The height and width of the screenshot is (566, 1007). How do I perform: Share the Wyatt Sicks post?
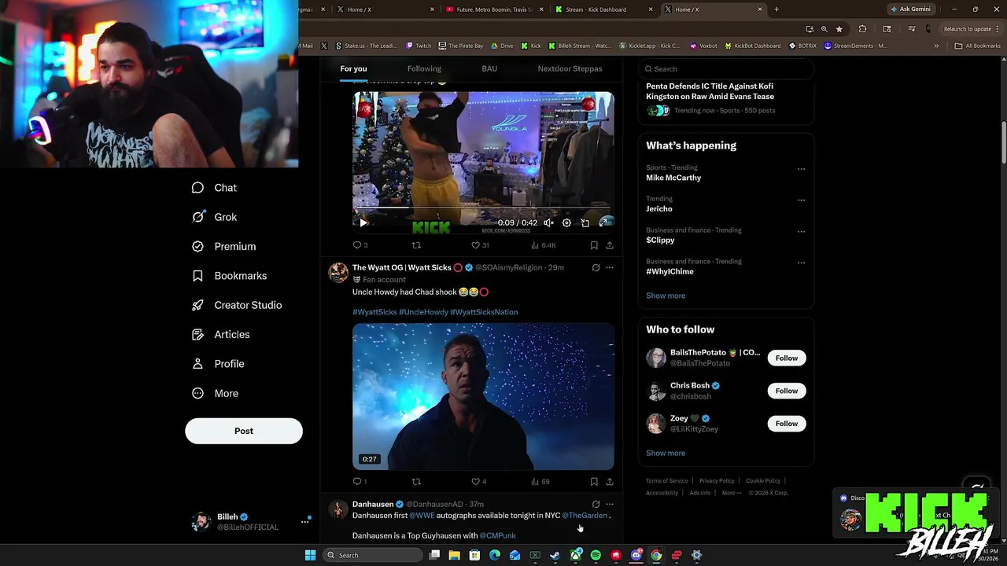610,481
